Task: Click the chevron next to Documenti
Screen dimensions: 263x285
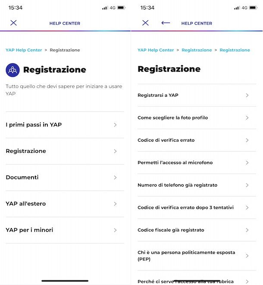Action: (x=115, y=177)
